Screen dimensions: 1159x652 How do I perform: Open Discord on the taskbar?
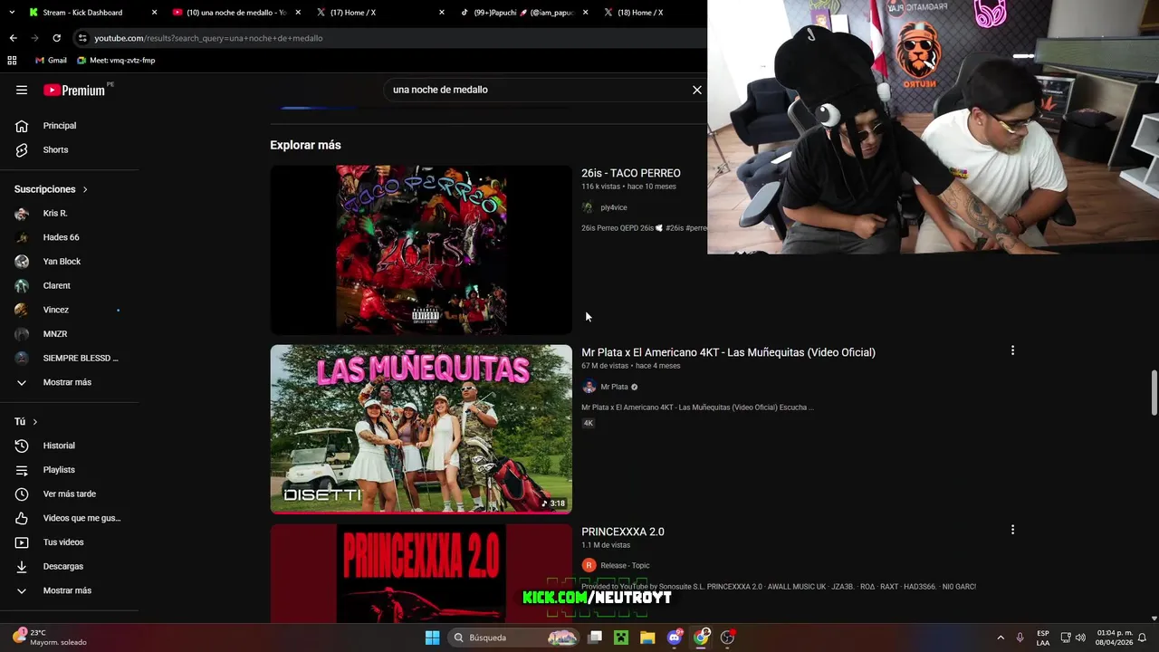pos(675,638)
